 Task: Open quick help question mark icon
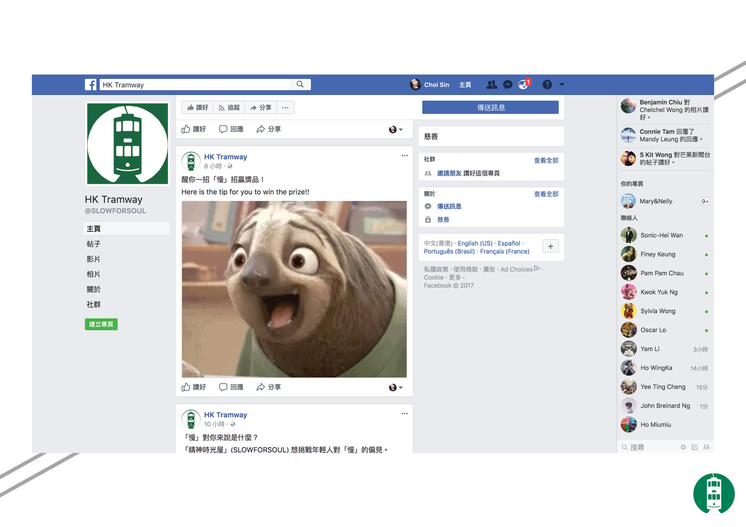547,84
